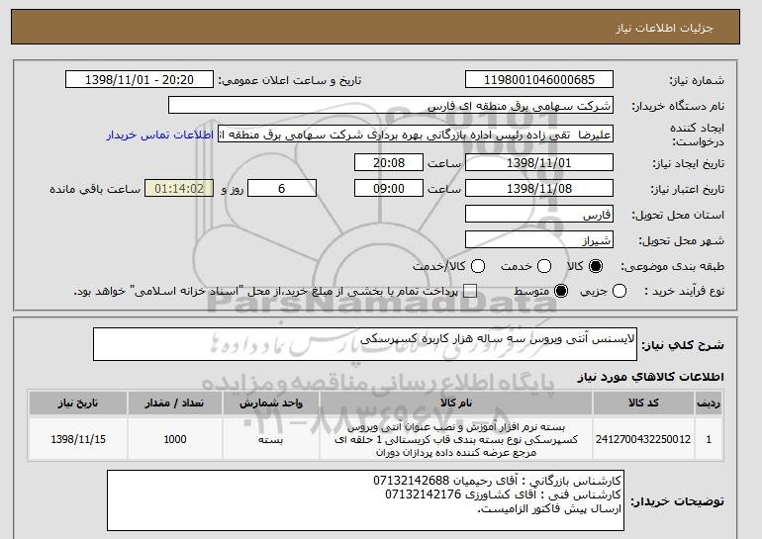Click the کد کالا column header
Viewport: 762px width, 539px height.
pos(643,404)
